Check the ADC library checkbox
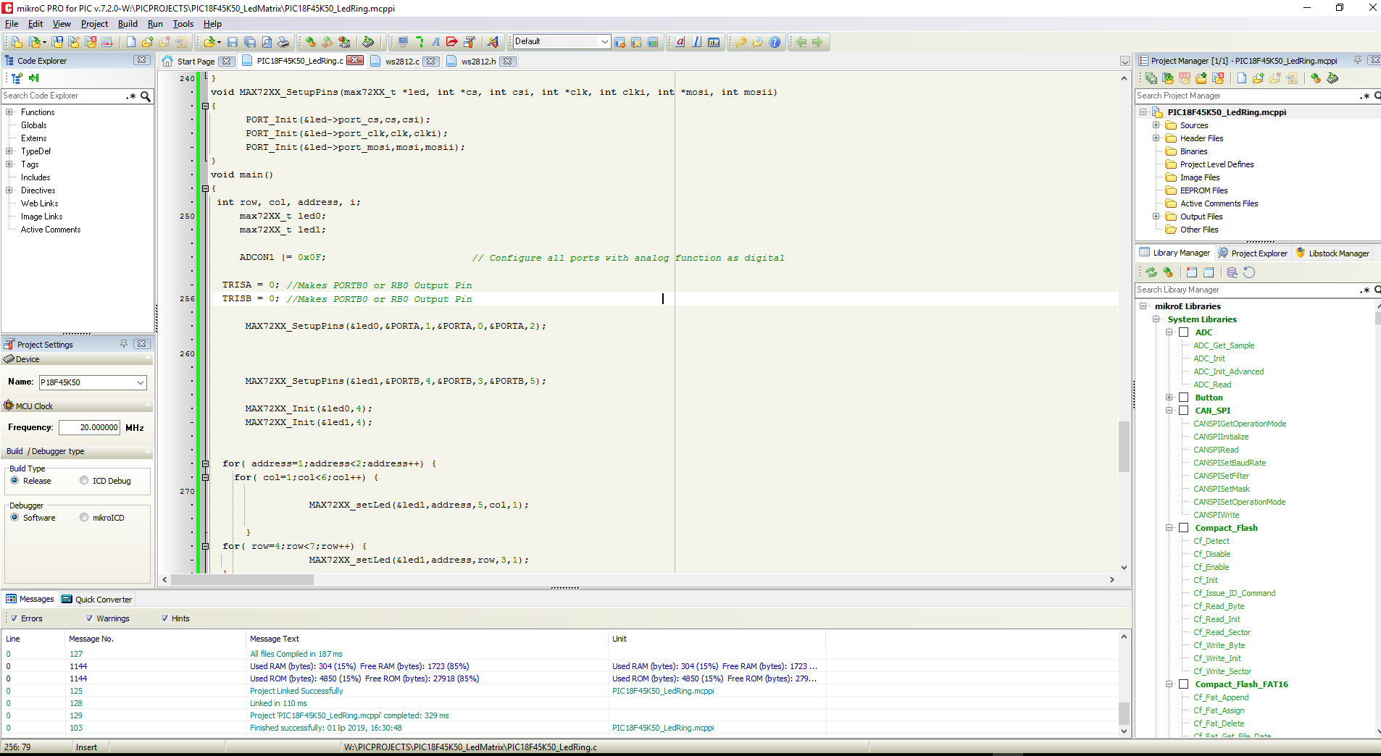 [x=1184, y=332]
